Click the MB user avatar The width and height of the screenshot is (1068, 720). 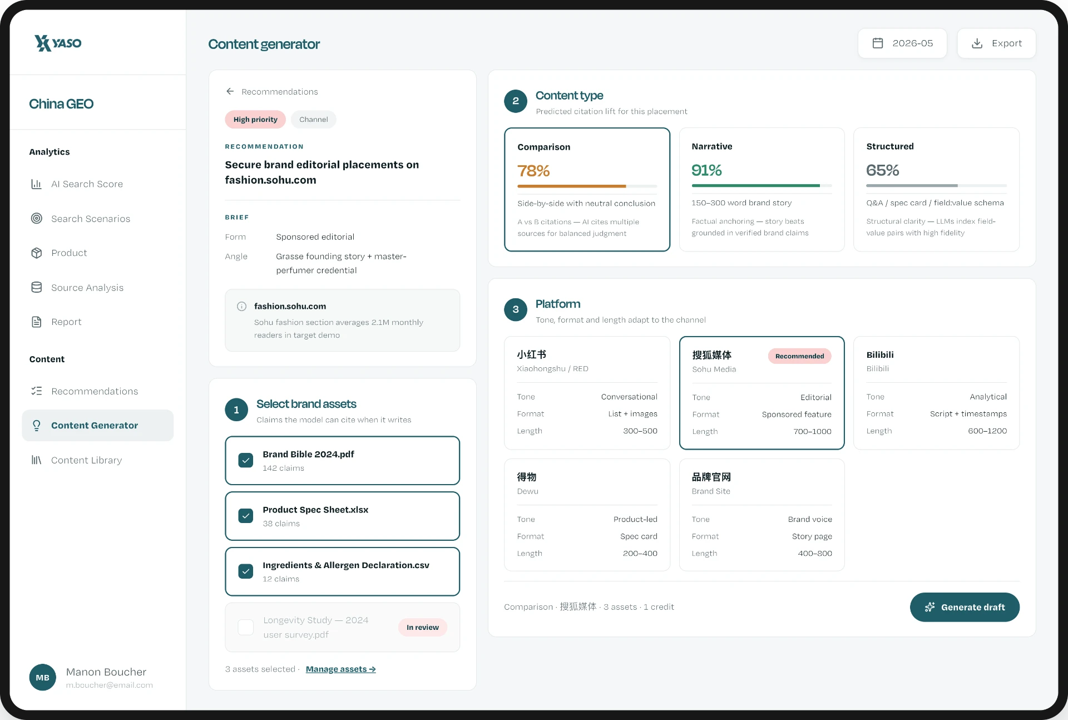(43, 677)
